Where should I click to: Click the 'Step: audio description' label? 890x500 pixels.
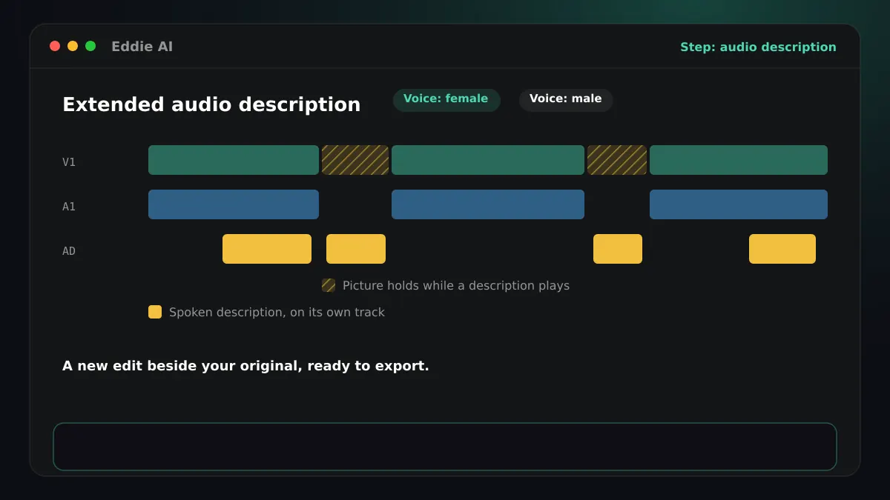758,47
